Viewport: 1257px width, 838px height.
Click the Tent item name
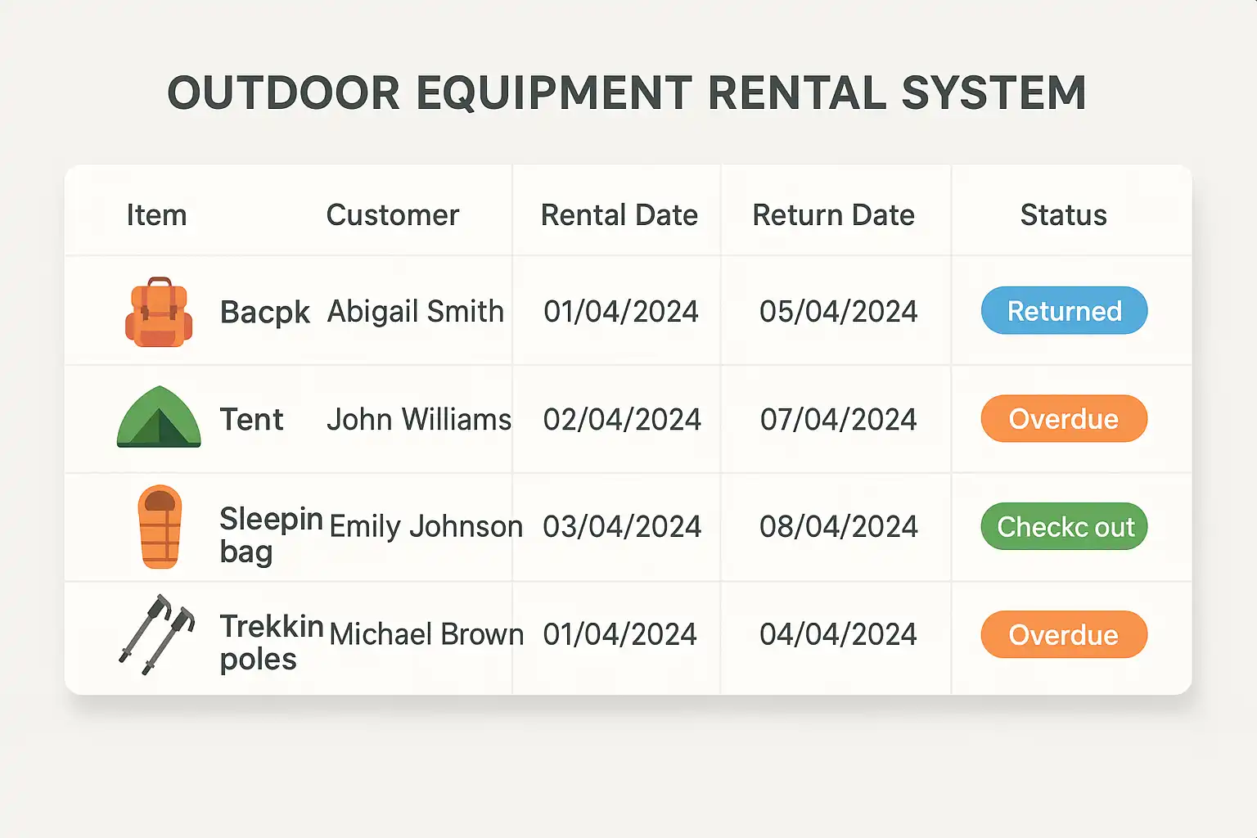(251, 420)
